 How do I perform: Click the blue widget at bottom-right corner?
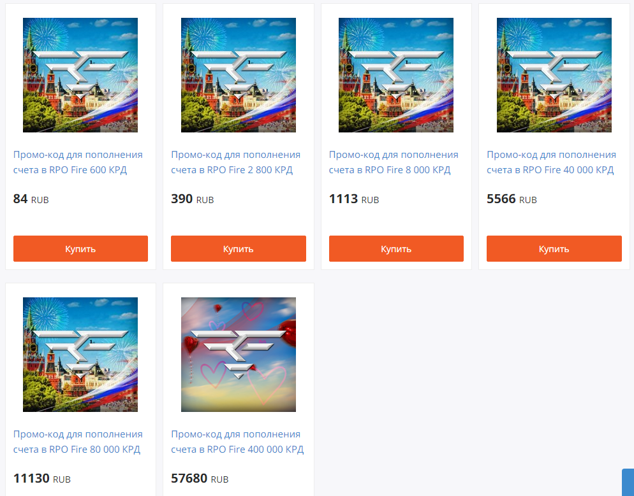628,482
